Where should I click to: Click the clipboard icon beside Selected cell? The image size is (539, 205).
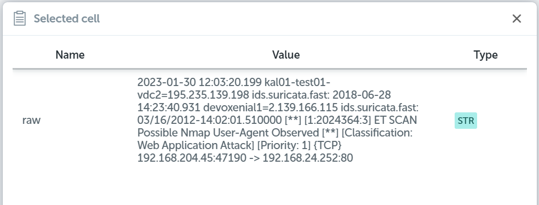[20, 18]
